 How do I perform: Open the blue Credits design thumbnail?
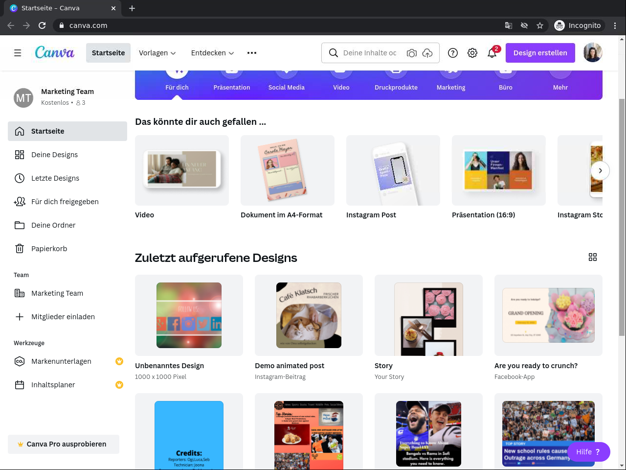click(189, 432)
